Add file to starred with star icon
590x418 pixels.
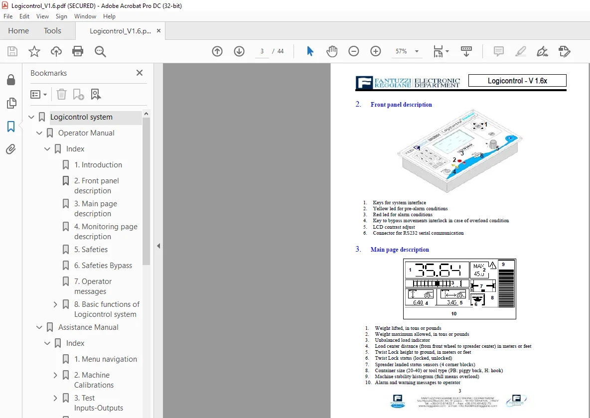34,51
